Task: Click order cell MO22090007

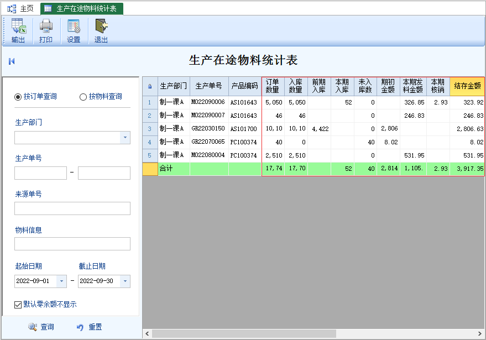Action: click(208, 116)
